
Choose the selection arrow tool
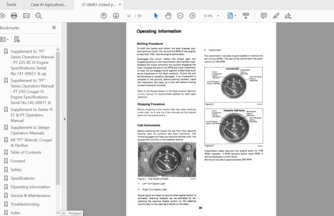point(156,16)
